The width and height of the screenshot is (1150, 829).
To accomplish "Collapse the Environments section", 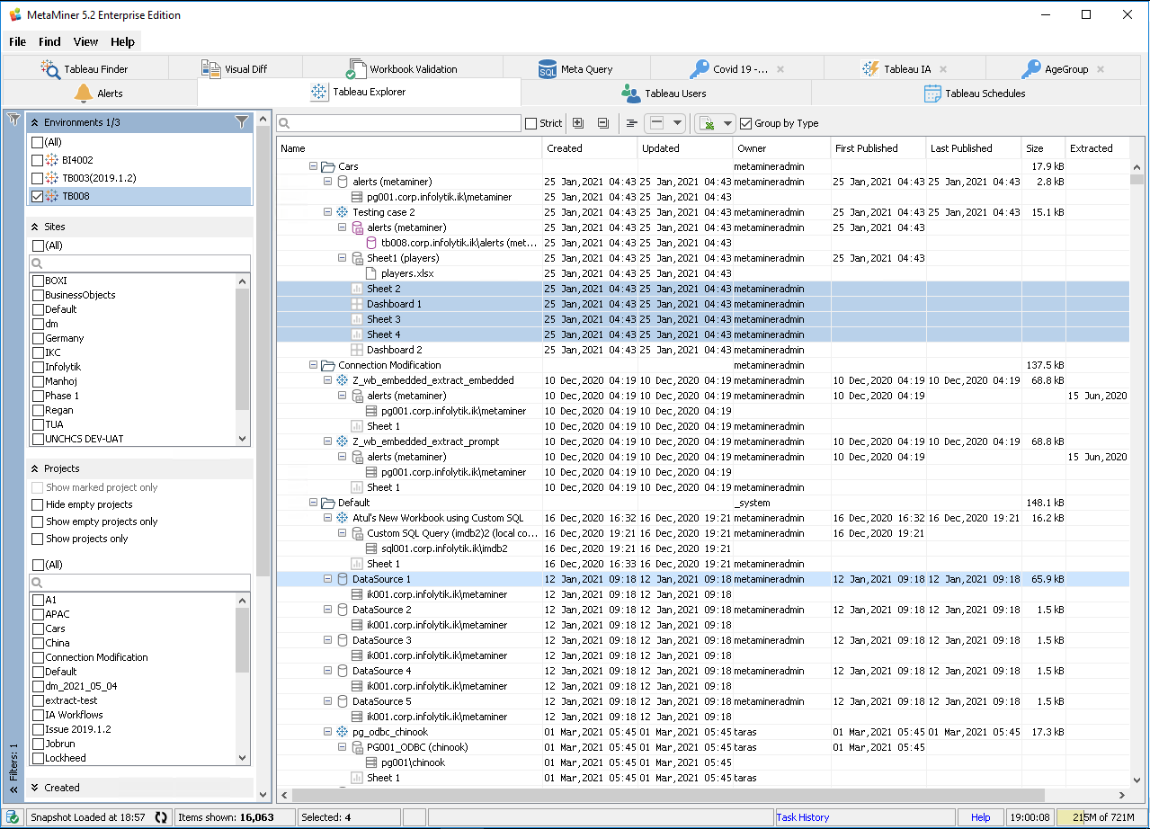I will coord(35,122).
